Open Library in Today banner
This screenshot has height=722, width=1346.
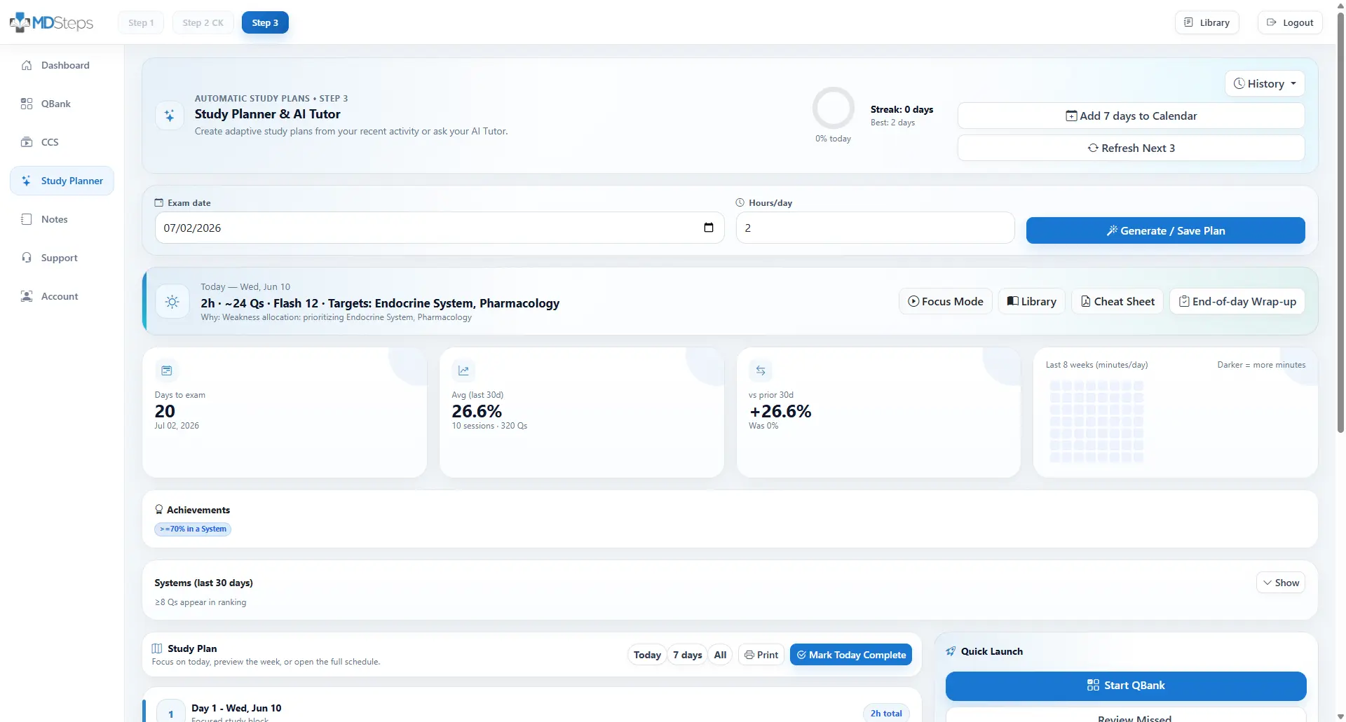tap(1031, 301)
